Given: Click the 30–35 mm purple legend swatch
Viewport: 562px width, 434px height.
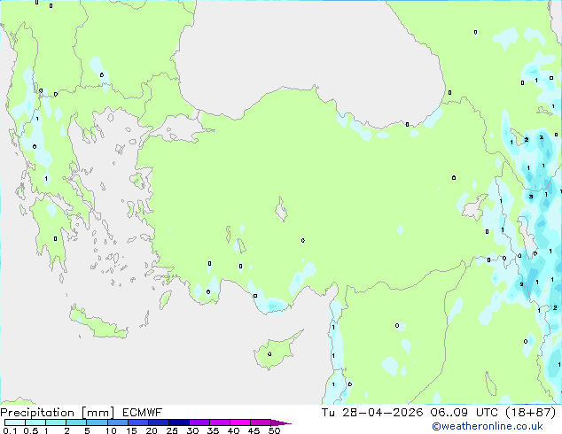Looking at the screenshot, I should coord(199,422).
